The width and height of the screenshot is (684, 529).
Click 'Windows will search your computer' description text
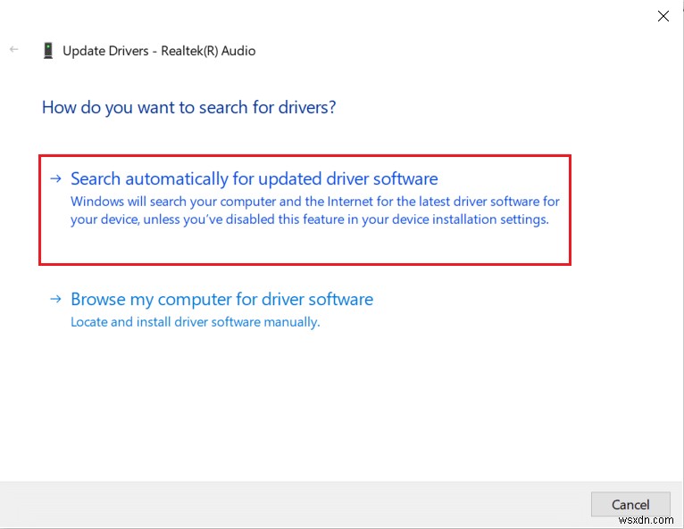[315, 210]
